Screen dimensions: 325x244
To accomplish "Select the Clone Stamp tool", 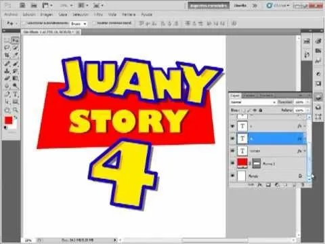I will tap(7, 71).
